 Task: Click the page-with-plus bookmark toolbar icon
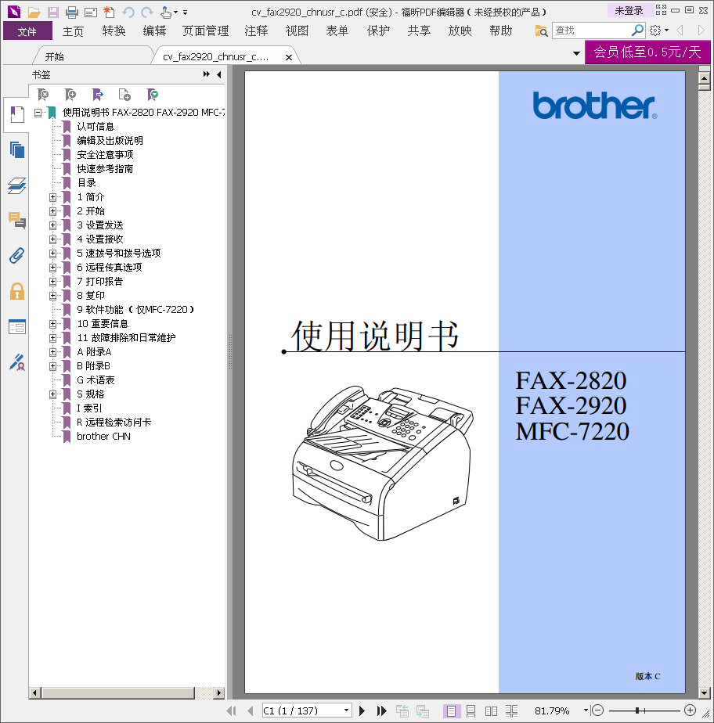tap(124, 95)
